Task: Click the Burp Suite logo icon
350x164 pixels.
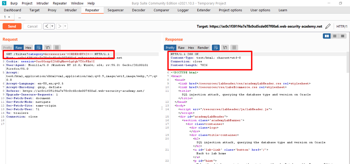Action: (x=5, y=3)
